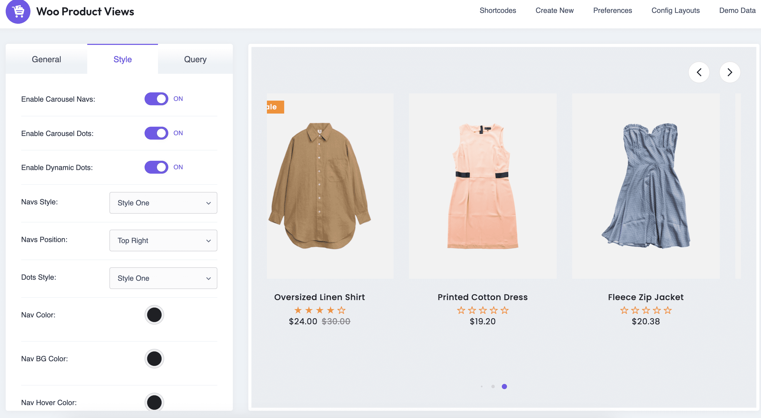Screen dimensions: 761x418
Task: Open Shortcodes in top navigation
Action: 498,10
